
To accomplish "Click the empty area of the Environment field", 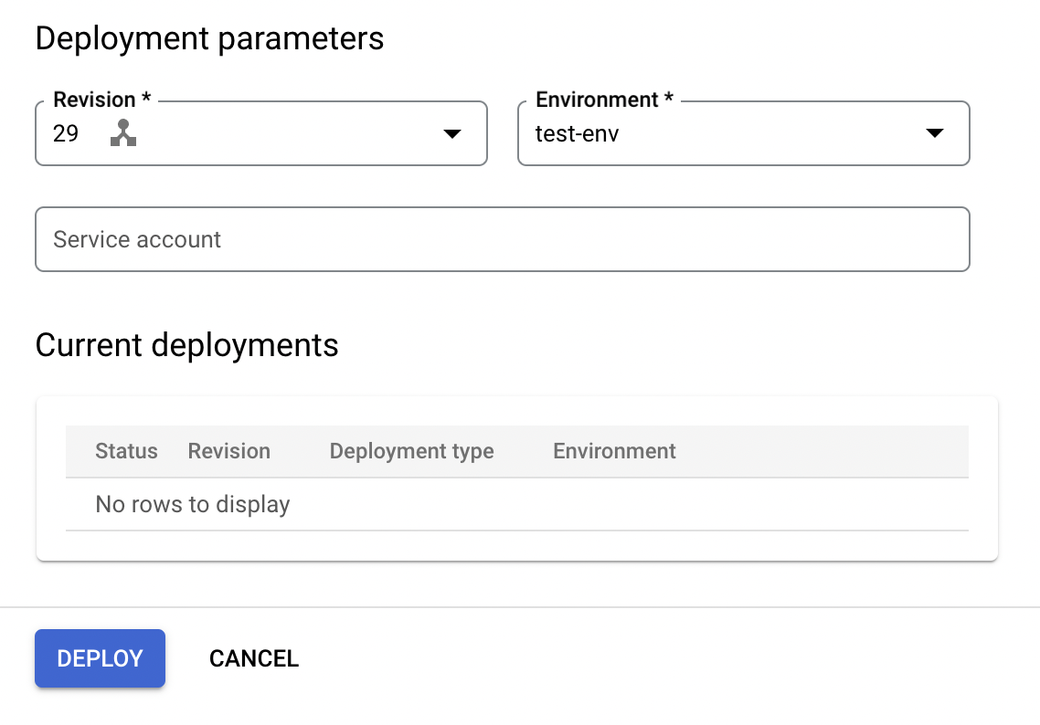I will tap(768, 134).
